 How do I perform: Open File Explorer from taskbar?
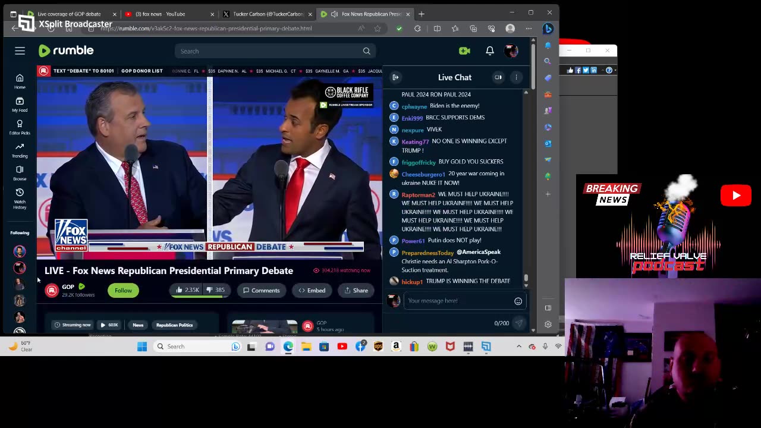[x=306, y=347]
